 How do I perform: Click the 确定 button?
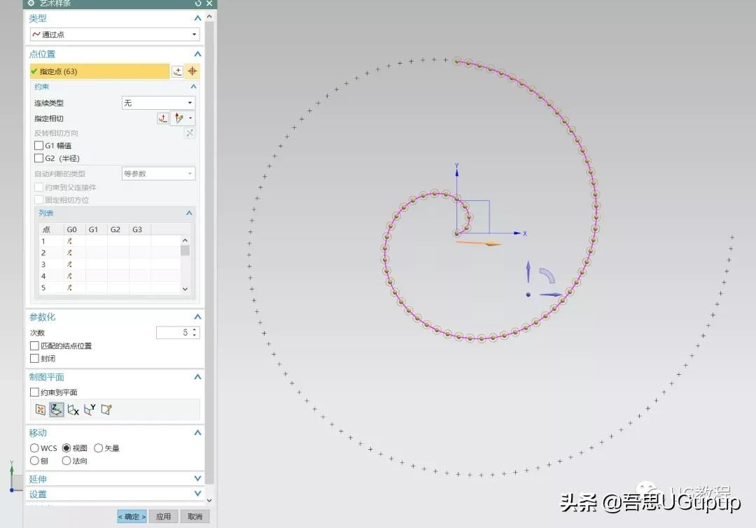[x=132, y=517]
